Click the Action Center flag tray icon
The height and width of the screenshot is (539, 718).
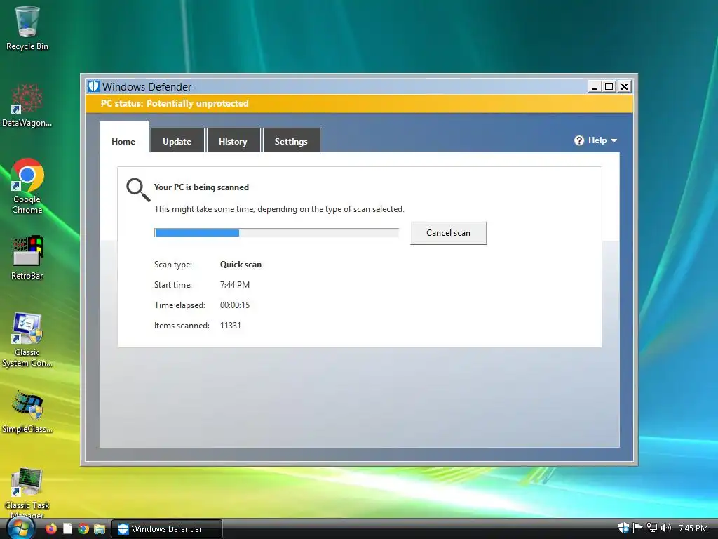pos(637,528)
